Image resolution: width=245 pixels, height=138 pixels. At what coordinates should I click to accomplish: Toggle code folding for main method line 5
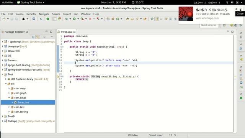tap(63, 47)
